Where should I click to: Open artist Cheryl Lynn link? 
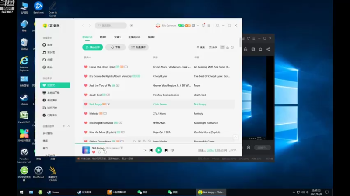160,76
